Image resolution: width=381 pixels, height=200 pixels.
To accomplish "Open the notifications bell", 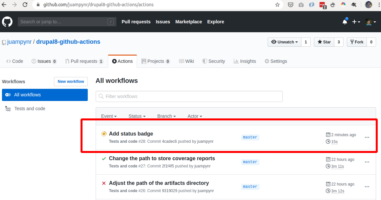I will pyautogui.click(x=345, y=22).
